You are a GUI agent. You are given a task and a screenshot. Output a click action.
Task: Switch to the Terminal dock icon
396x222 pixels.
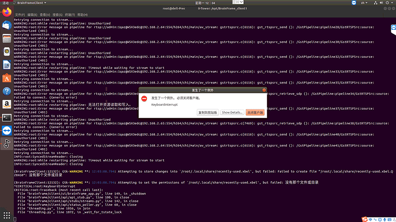pos(7,117)
